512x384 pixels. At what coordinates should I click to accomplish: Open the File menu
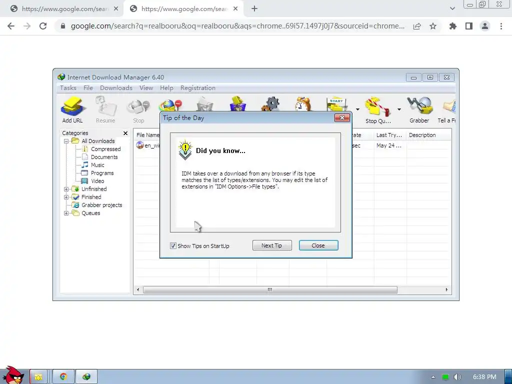tap(88, 88)
